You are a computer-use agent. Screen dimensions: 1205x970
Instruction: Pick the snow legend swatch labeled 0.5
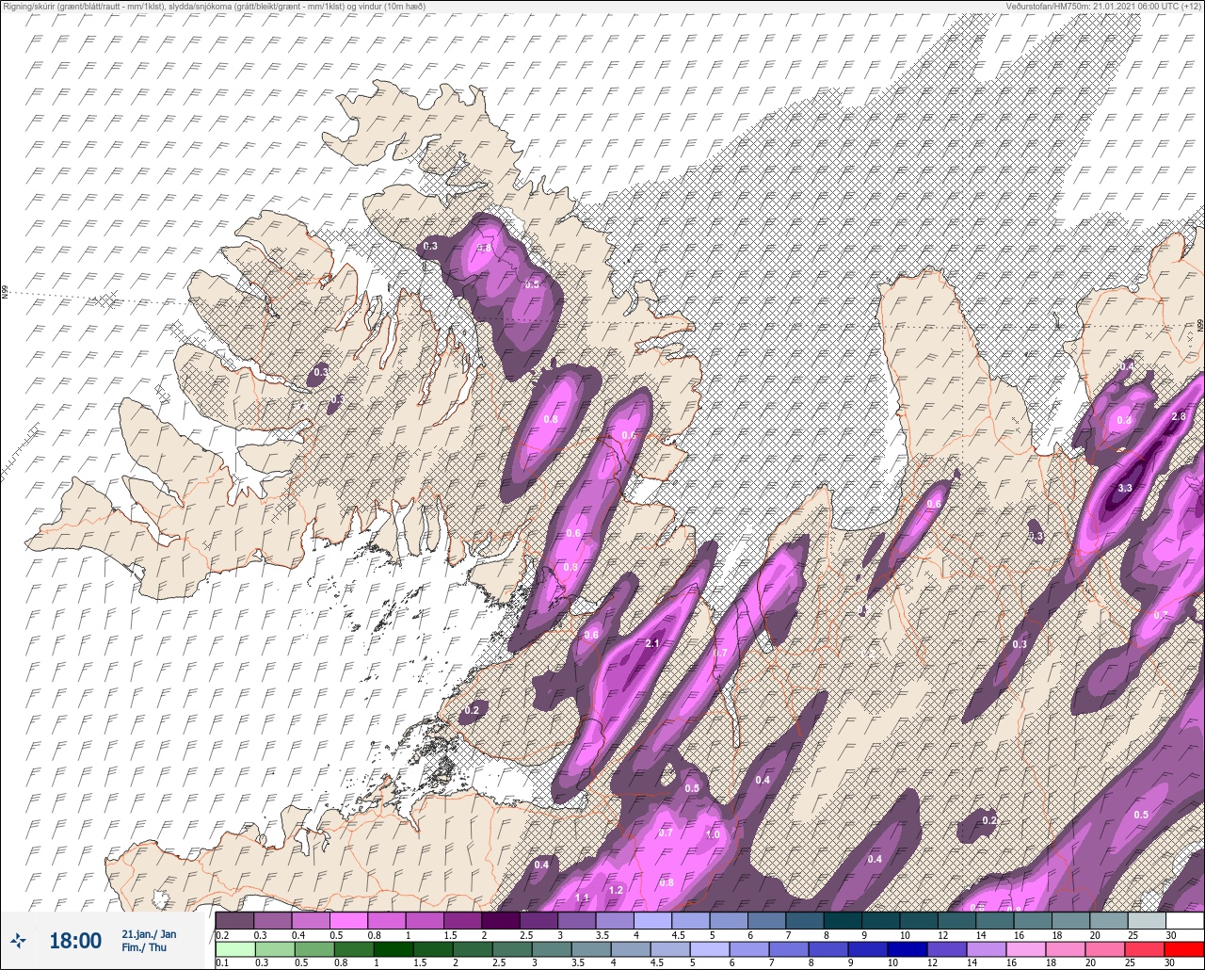tap(348, 921)
